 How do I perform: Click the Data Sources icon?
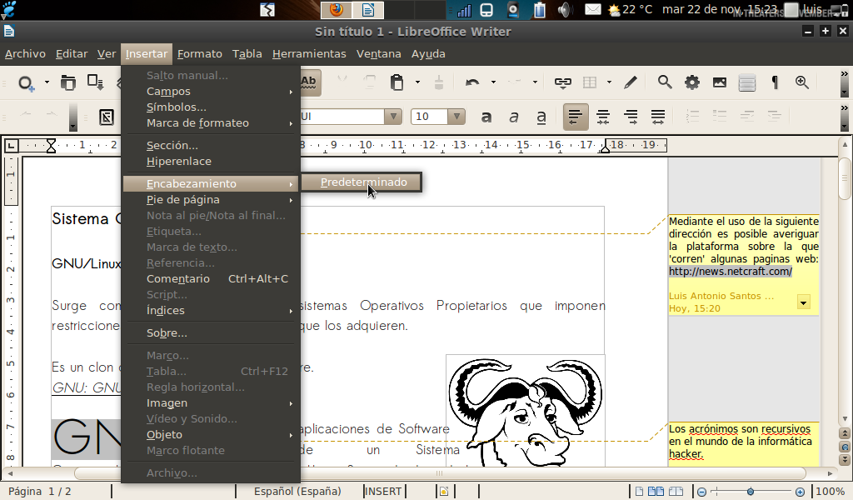(x=747, y=82)
